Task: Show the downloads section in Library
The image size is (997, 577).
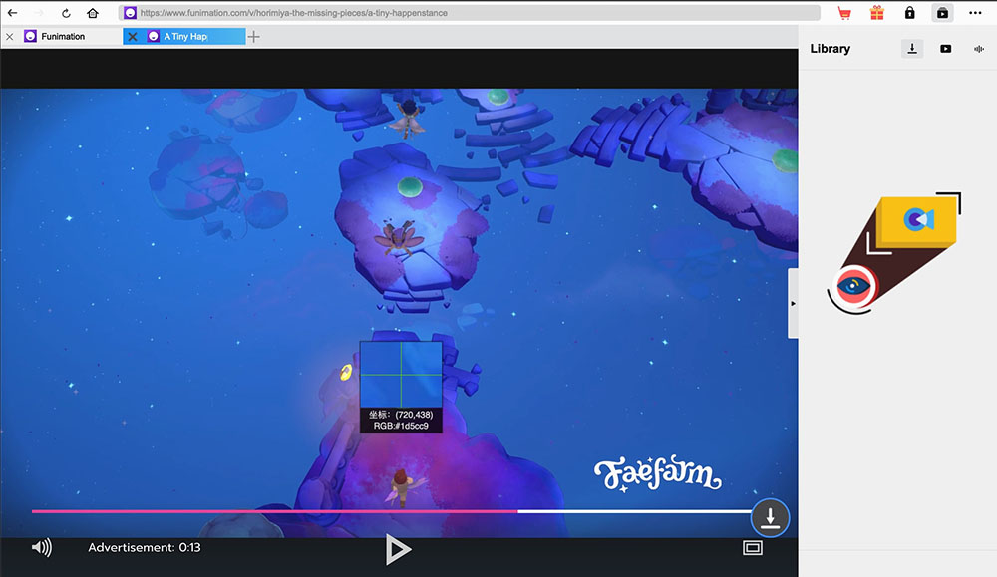Action: click(x=912, y=49)
